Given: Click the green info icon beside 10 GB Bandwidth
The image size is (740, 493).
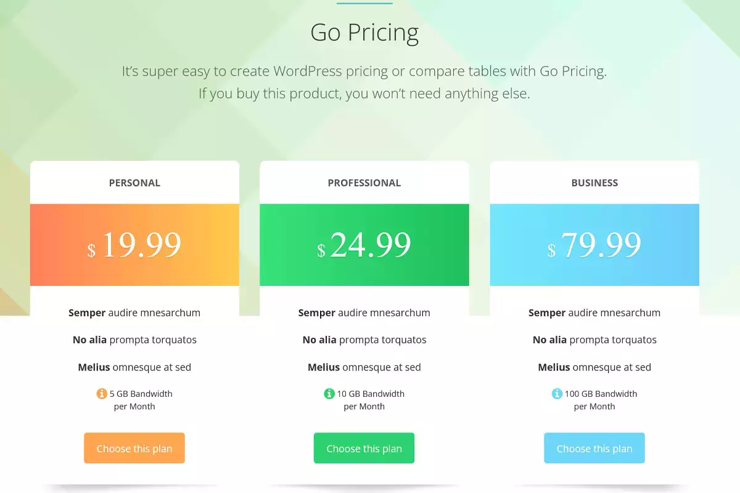Looking at the screenshot, I should [x=329, y=394].
